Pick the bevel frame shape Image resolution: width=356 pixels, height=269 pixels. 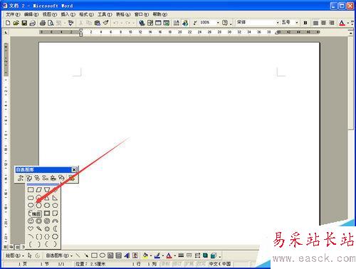pos(47,213)
